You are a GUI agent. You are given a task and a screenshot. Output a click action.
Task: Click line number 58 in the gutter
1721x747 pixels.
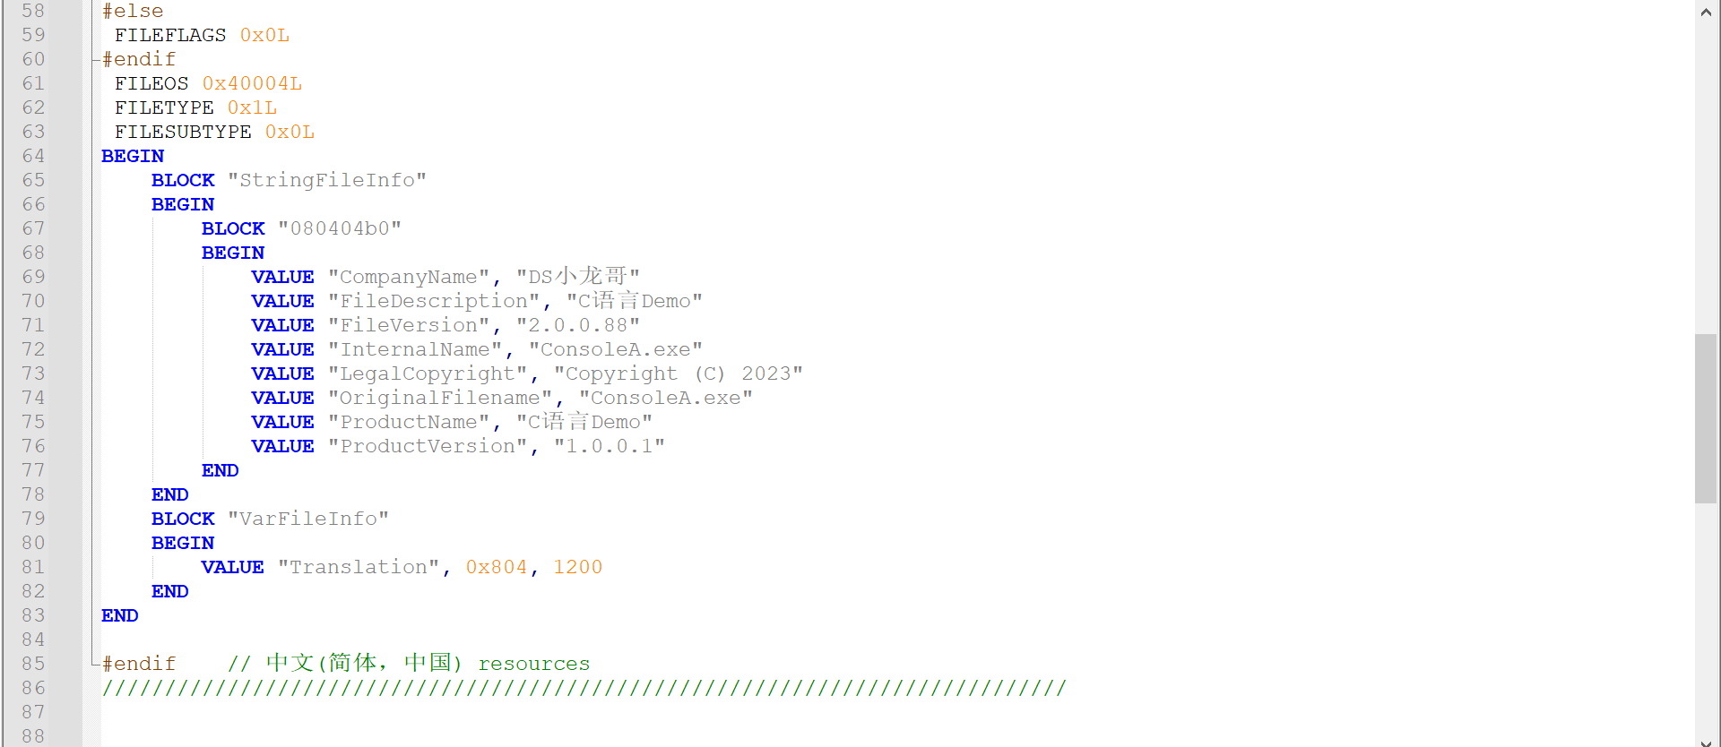pos(34,11)
